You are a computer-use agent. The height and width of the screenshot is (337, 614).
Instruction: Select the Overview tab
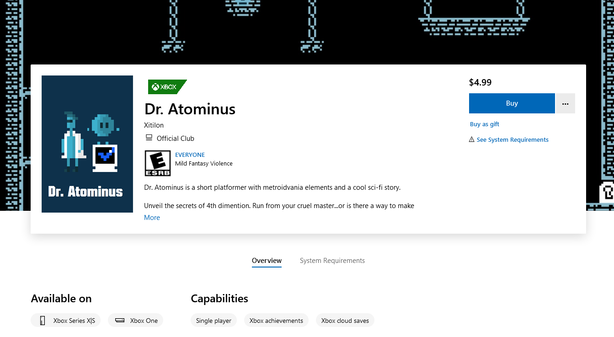coord(267,261)
